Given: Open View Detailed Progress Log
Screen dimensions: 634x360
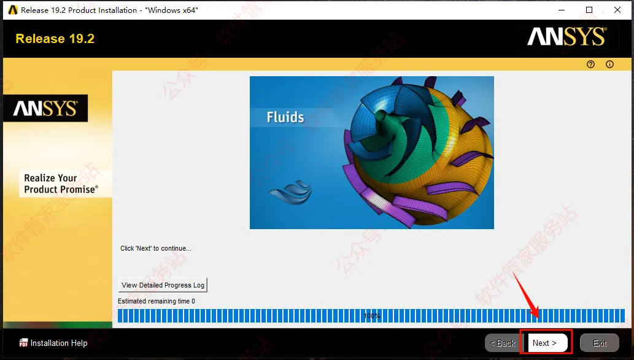Looking at the screenshot, I should [x=163, y=285].
